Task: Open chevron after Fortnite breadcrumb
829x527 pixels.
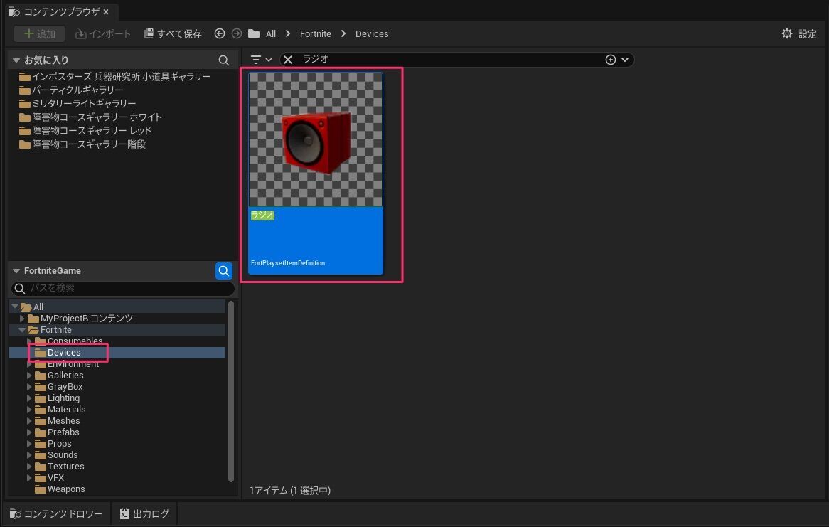Action: click(x=343, y=34)
